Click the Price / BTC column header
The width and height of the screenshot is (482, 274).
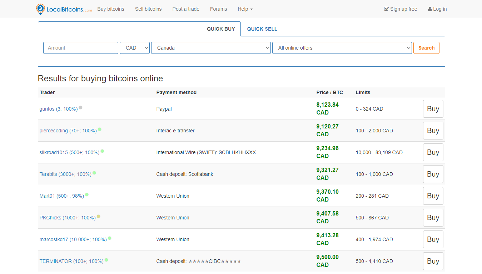pos(329,92)
